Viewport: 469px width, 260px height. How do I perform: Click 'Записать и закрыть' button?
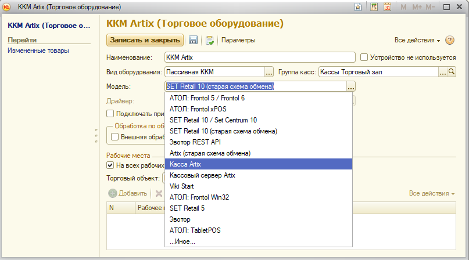click(x=145, y=40)
